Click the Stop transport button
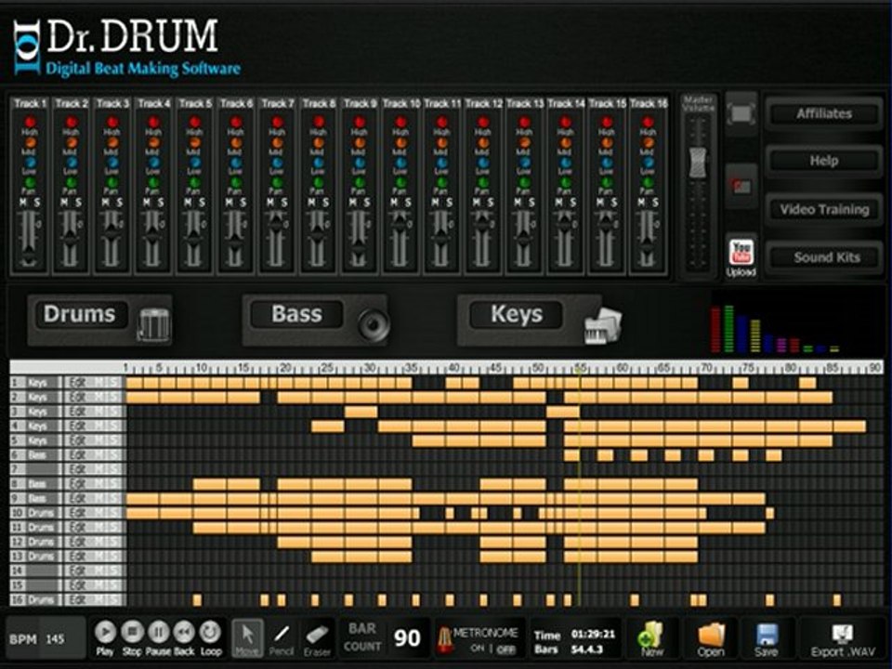Image resolution: width=892 pixels, height=669 pixels. point(132,632)
